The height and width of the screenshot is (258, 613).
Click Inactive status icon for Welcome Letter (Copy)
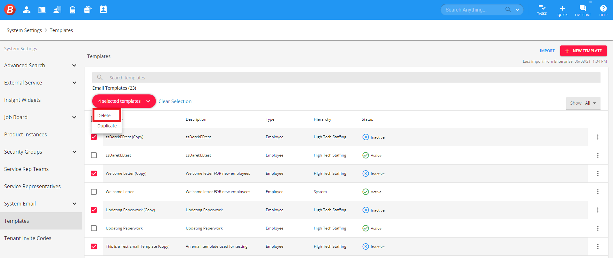point(366,173)
